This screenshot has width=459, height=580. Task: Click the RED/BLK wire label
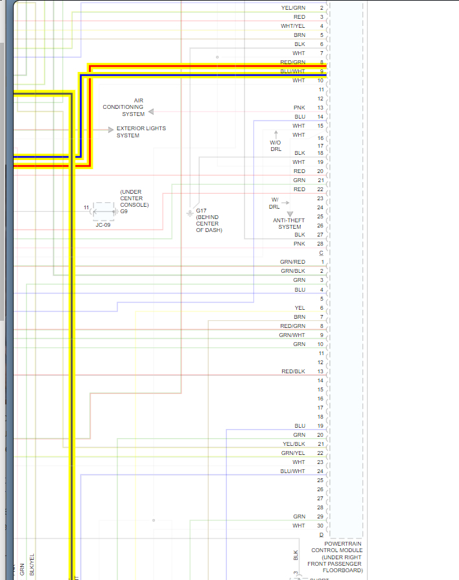(x=293, y=371)
